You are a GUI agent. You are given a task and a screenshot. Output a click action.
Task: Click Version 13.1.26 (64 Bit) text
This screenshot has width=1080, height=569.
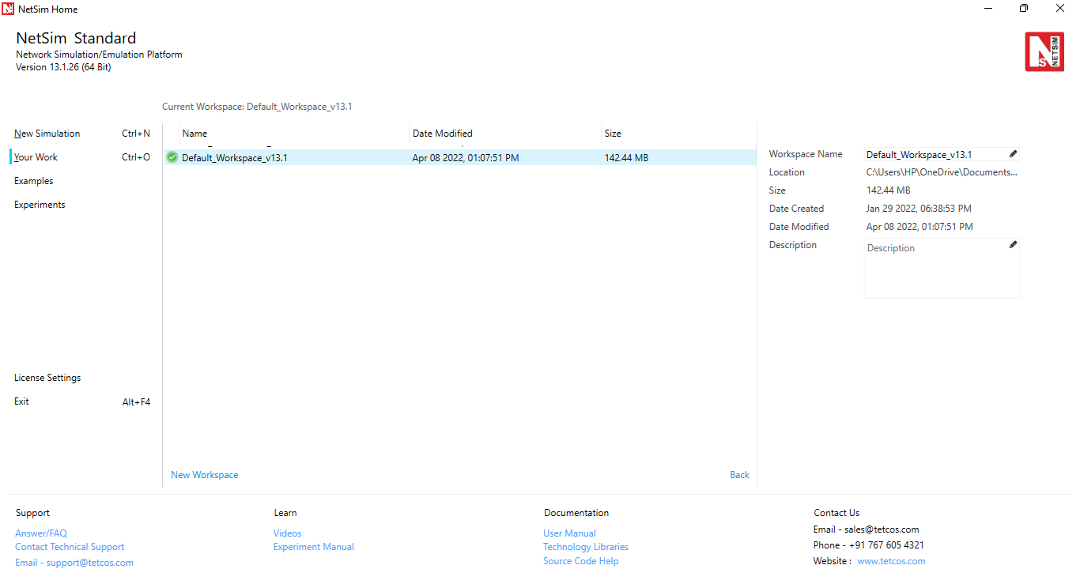pos(63,67)
